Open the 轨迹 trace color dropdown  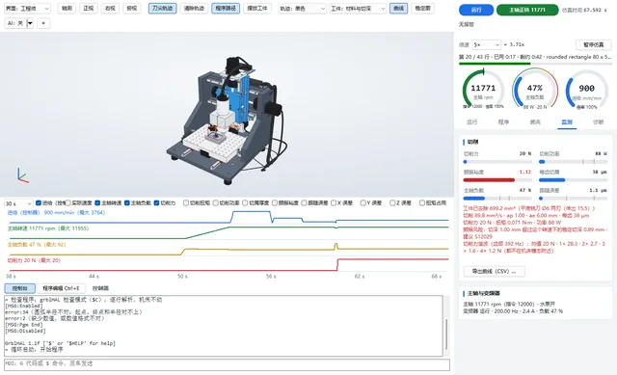pos(302,9)
